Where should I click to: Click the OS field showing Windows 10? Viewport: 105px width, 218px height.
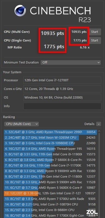point(62,97)
